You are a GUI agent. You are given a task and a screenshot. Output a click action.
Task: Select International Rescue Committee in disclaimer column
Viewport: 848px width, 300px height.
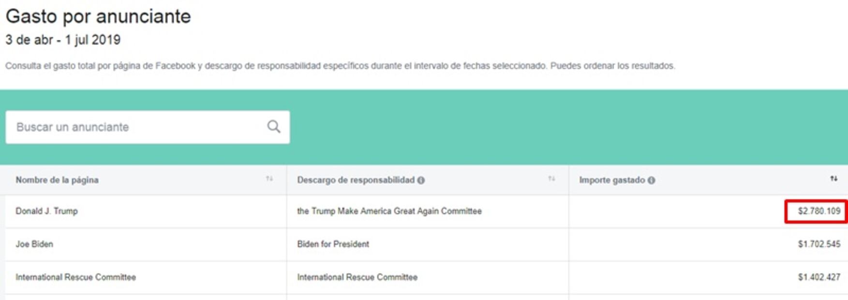(x=357, y=277)
